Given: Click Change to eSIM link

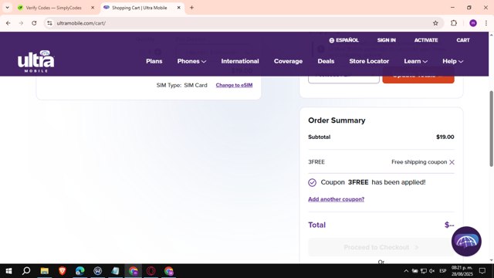Looking at the screenshot, I should pyautogui.click(x=234, y=85).
